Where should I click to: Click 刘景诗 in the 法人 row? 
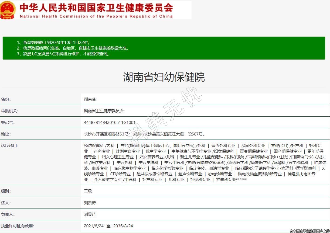point(90,203)
